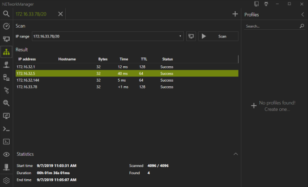
Task: Open the IP range dropdown arrow
Action: (x=180, y=36)
